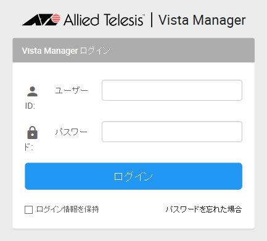
Task: Focus the ユーザー ID input field
Action: coord(172,90)
